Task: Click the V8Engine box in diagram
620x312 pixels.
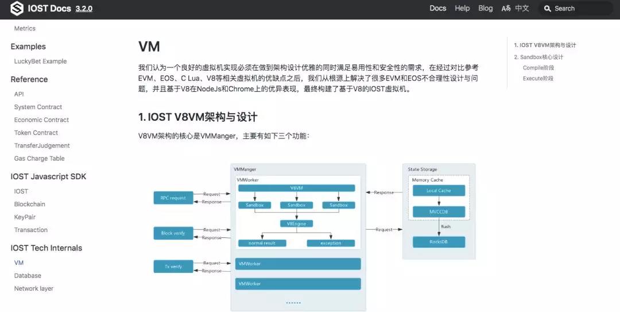Action: (297, 224)
